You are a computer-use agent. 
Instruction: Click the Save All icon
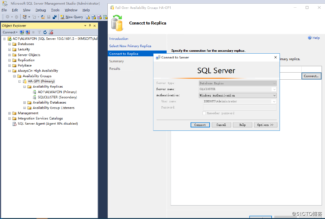pos(55,17)
